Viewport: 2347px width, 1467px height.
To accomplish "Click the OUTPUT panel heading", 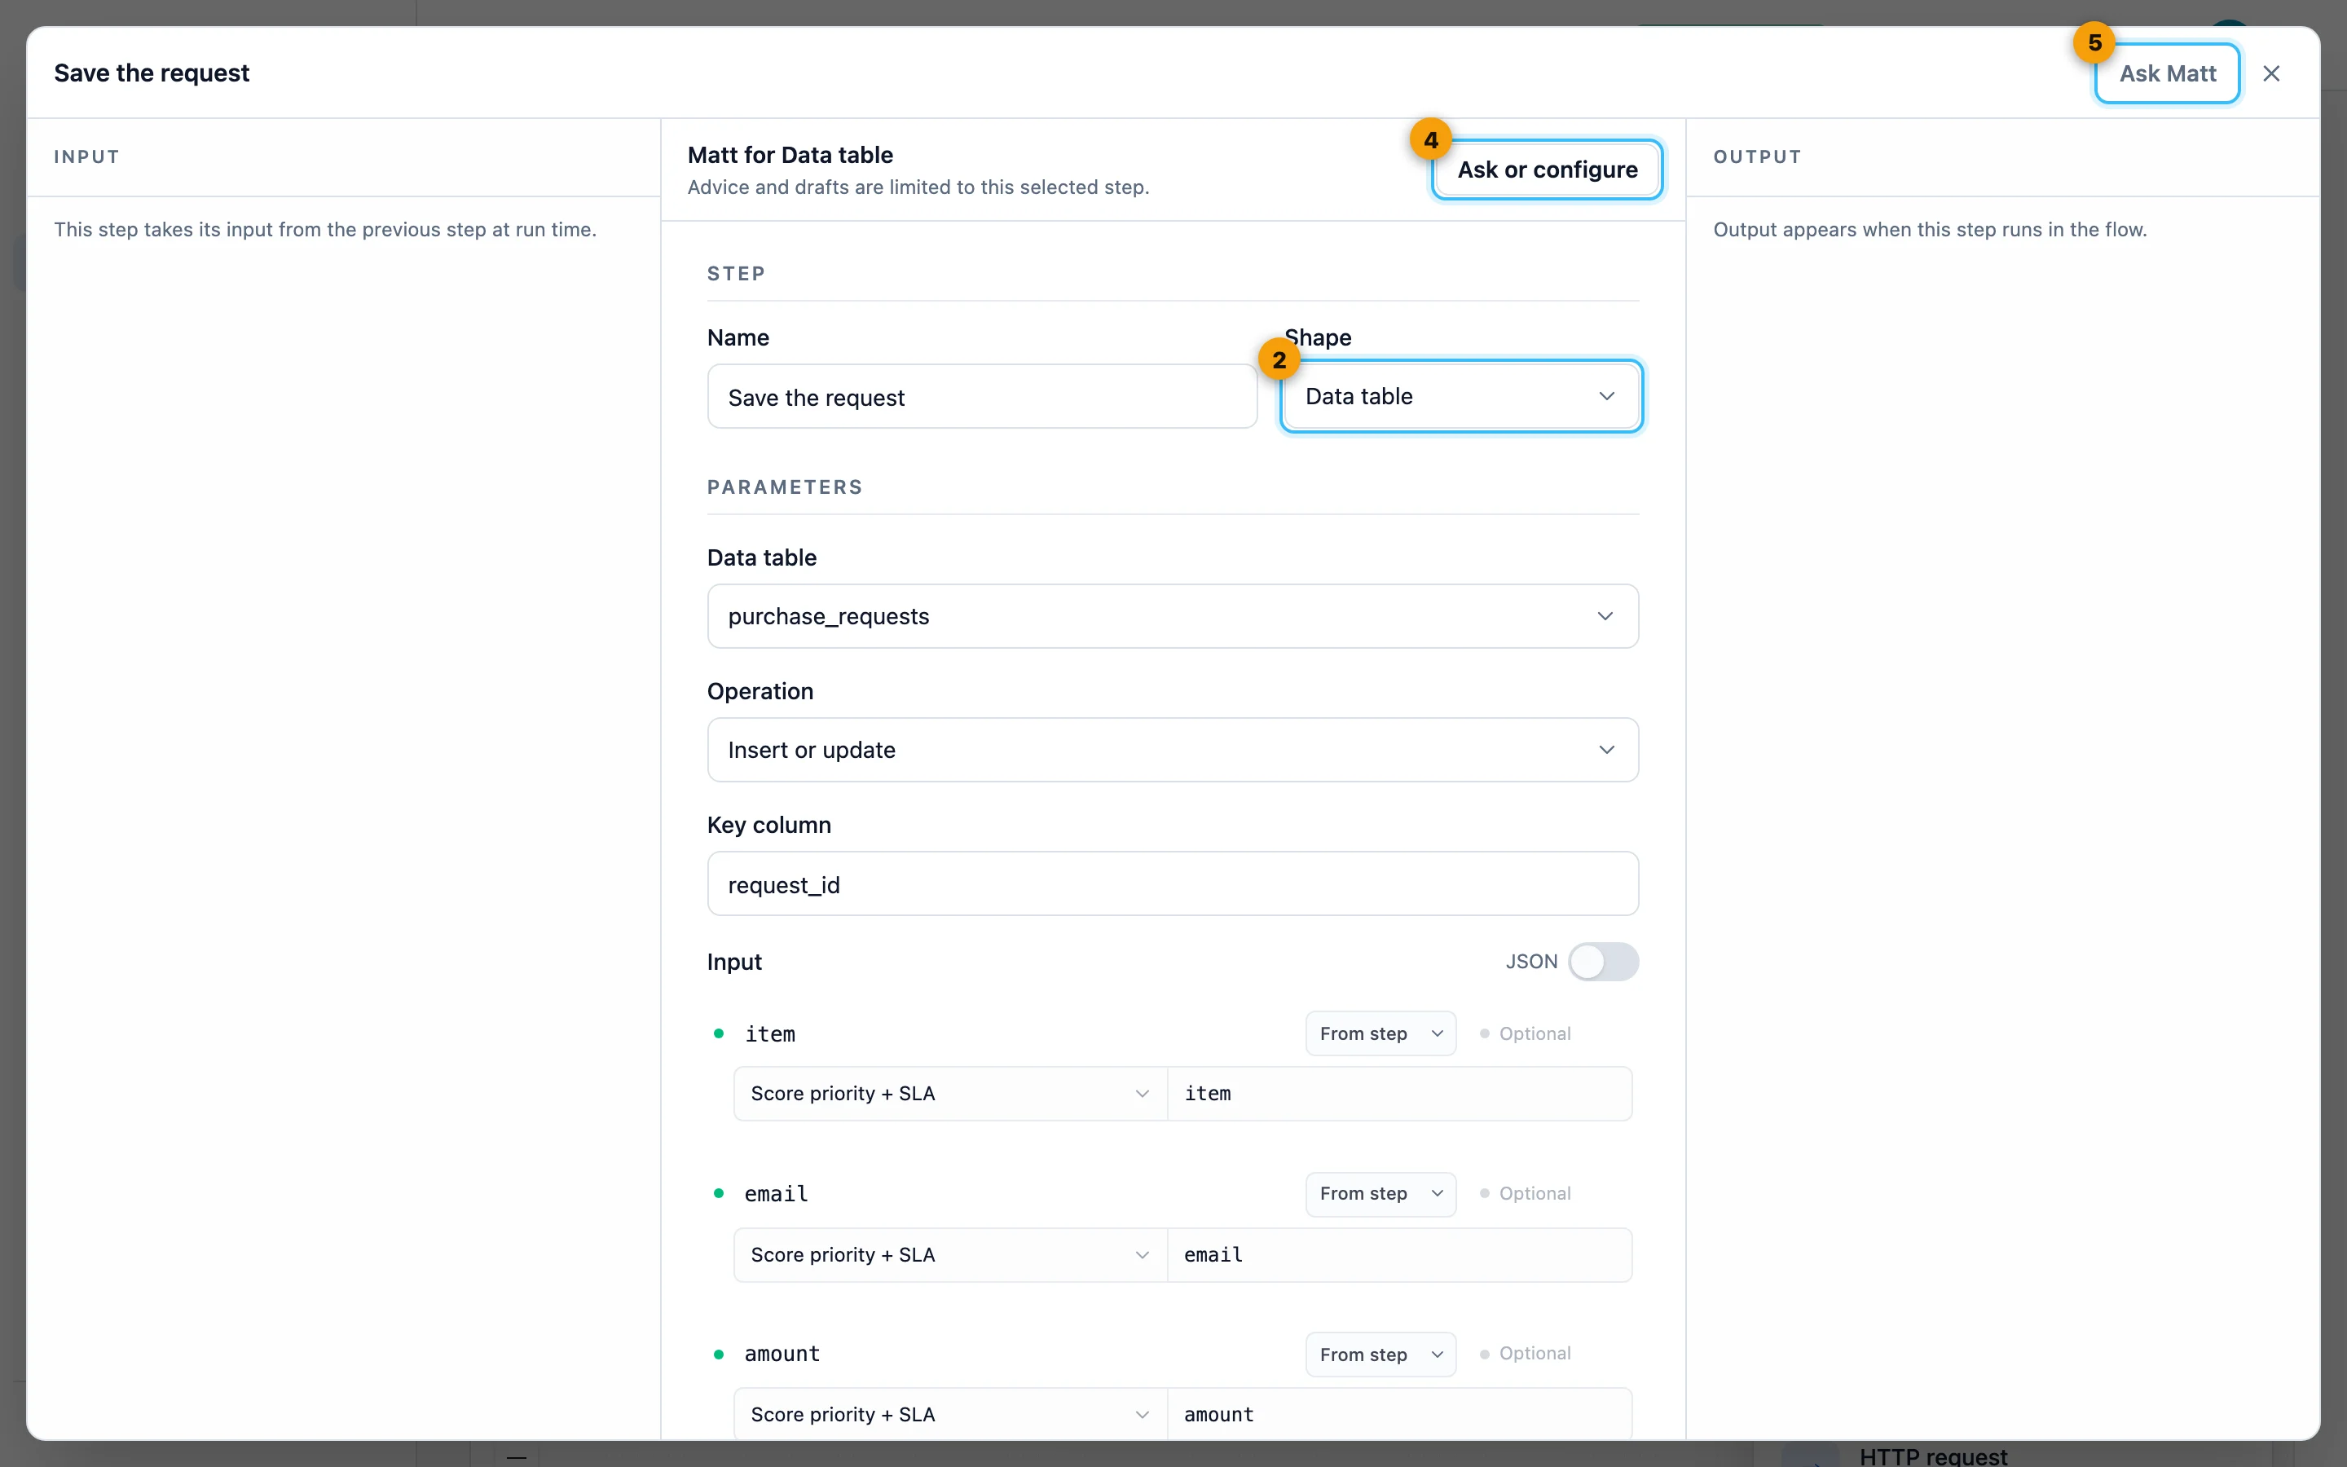I will 1757,156.
